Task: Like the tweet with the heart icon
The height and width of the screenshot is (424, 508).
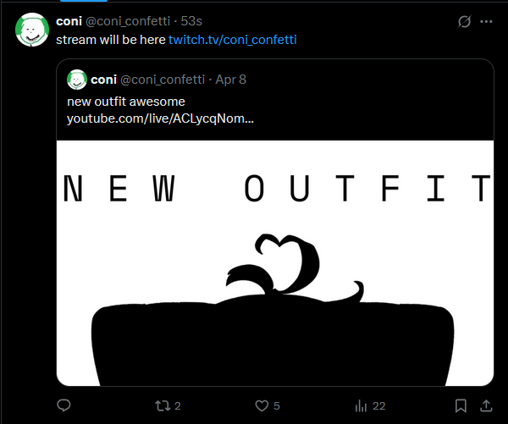Action: pyautogui.click(x=262, y=406)
